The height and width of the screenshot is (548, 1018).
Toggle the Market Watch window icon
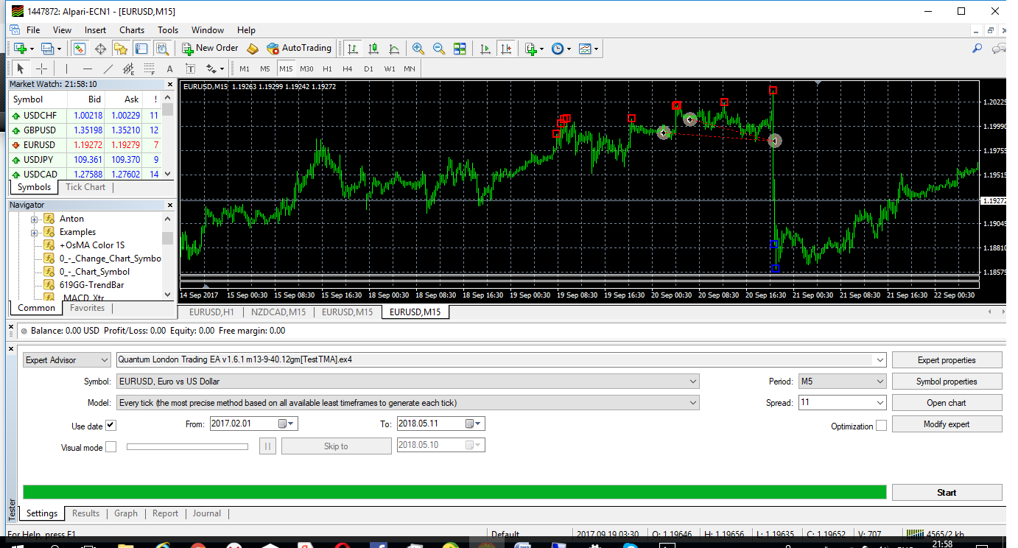tap(80, 49)
